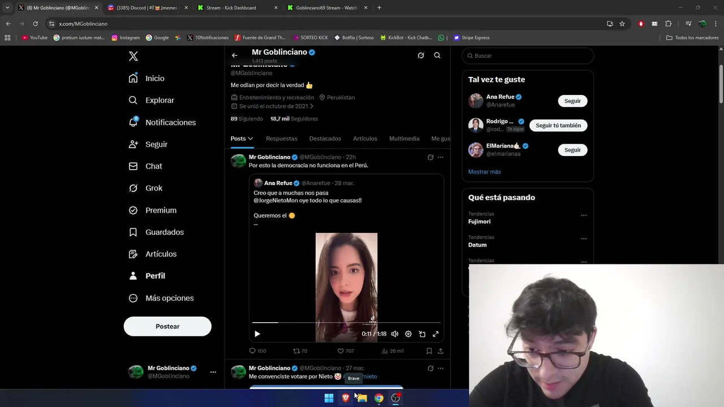The image size is (724, 407).
Task: Open Más opciones in sidebar
Action: 161,298
